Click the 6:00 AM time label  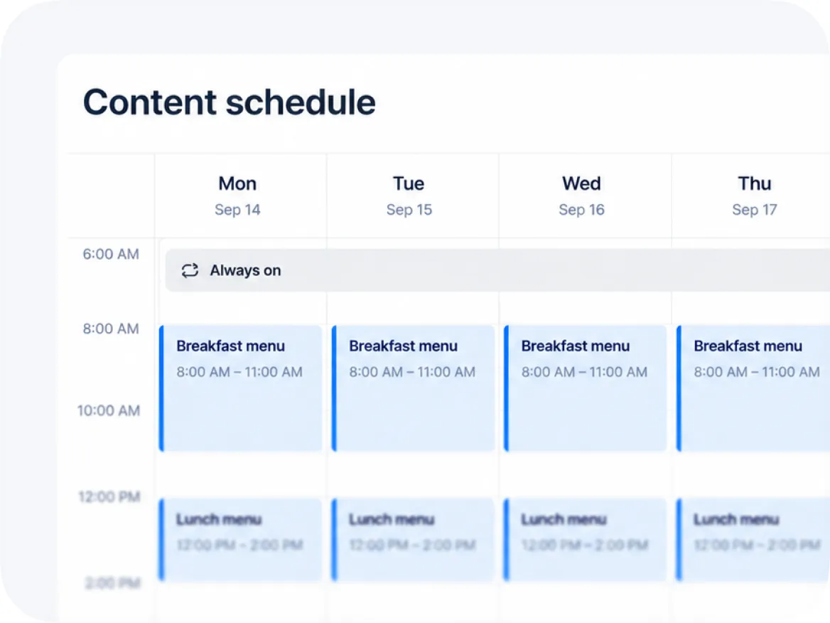[111, 255]
